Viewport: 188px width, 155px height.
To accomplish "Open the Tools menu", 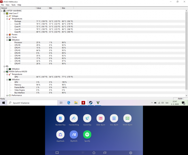I will (13, 5).
